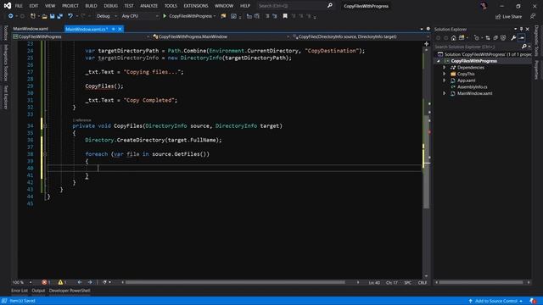This screenshot has height=305, width=543.
Task: Click the open file folder icon
Action: [44, 16]
